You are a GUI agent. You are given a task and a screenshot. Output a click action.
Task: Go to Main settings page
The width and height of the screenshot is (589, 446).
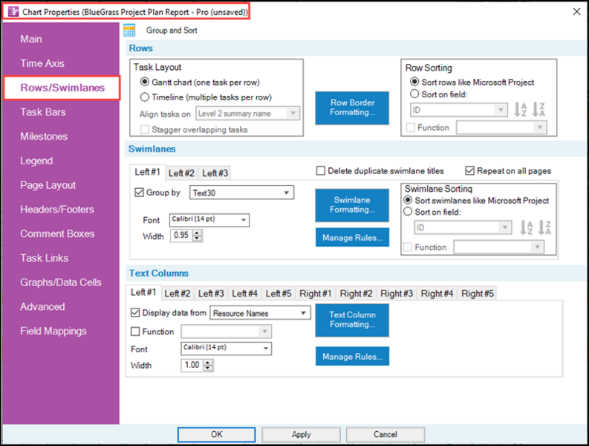coord(31,39)
